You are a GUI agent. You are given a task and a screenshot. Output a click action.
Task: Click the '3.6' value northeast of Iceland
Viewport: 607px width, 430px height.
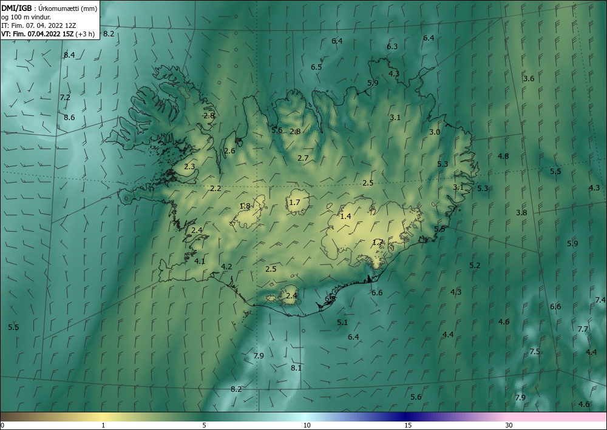[529, 78]
